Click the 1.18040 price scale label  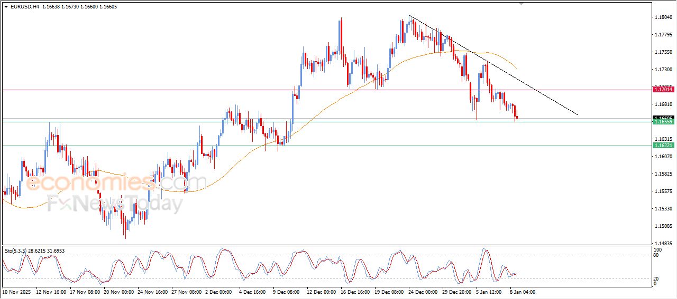(x=663, y=17)
